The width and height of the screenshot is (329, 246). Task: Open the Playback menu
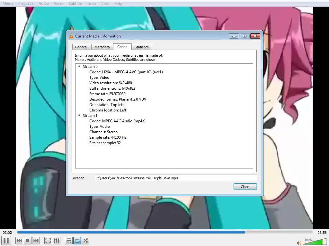(x=26, y=3)
